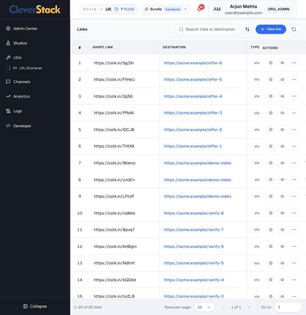Go to the next page
Image resolution: width=306 pixels, height=315 pixels.
[x=249, y=307]
